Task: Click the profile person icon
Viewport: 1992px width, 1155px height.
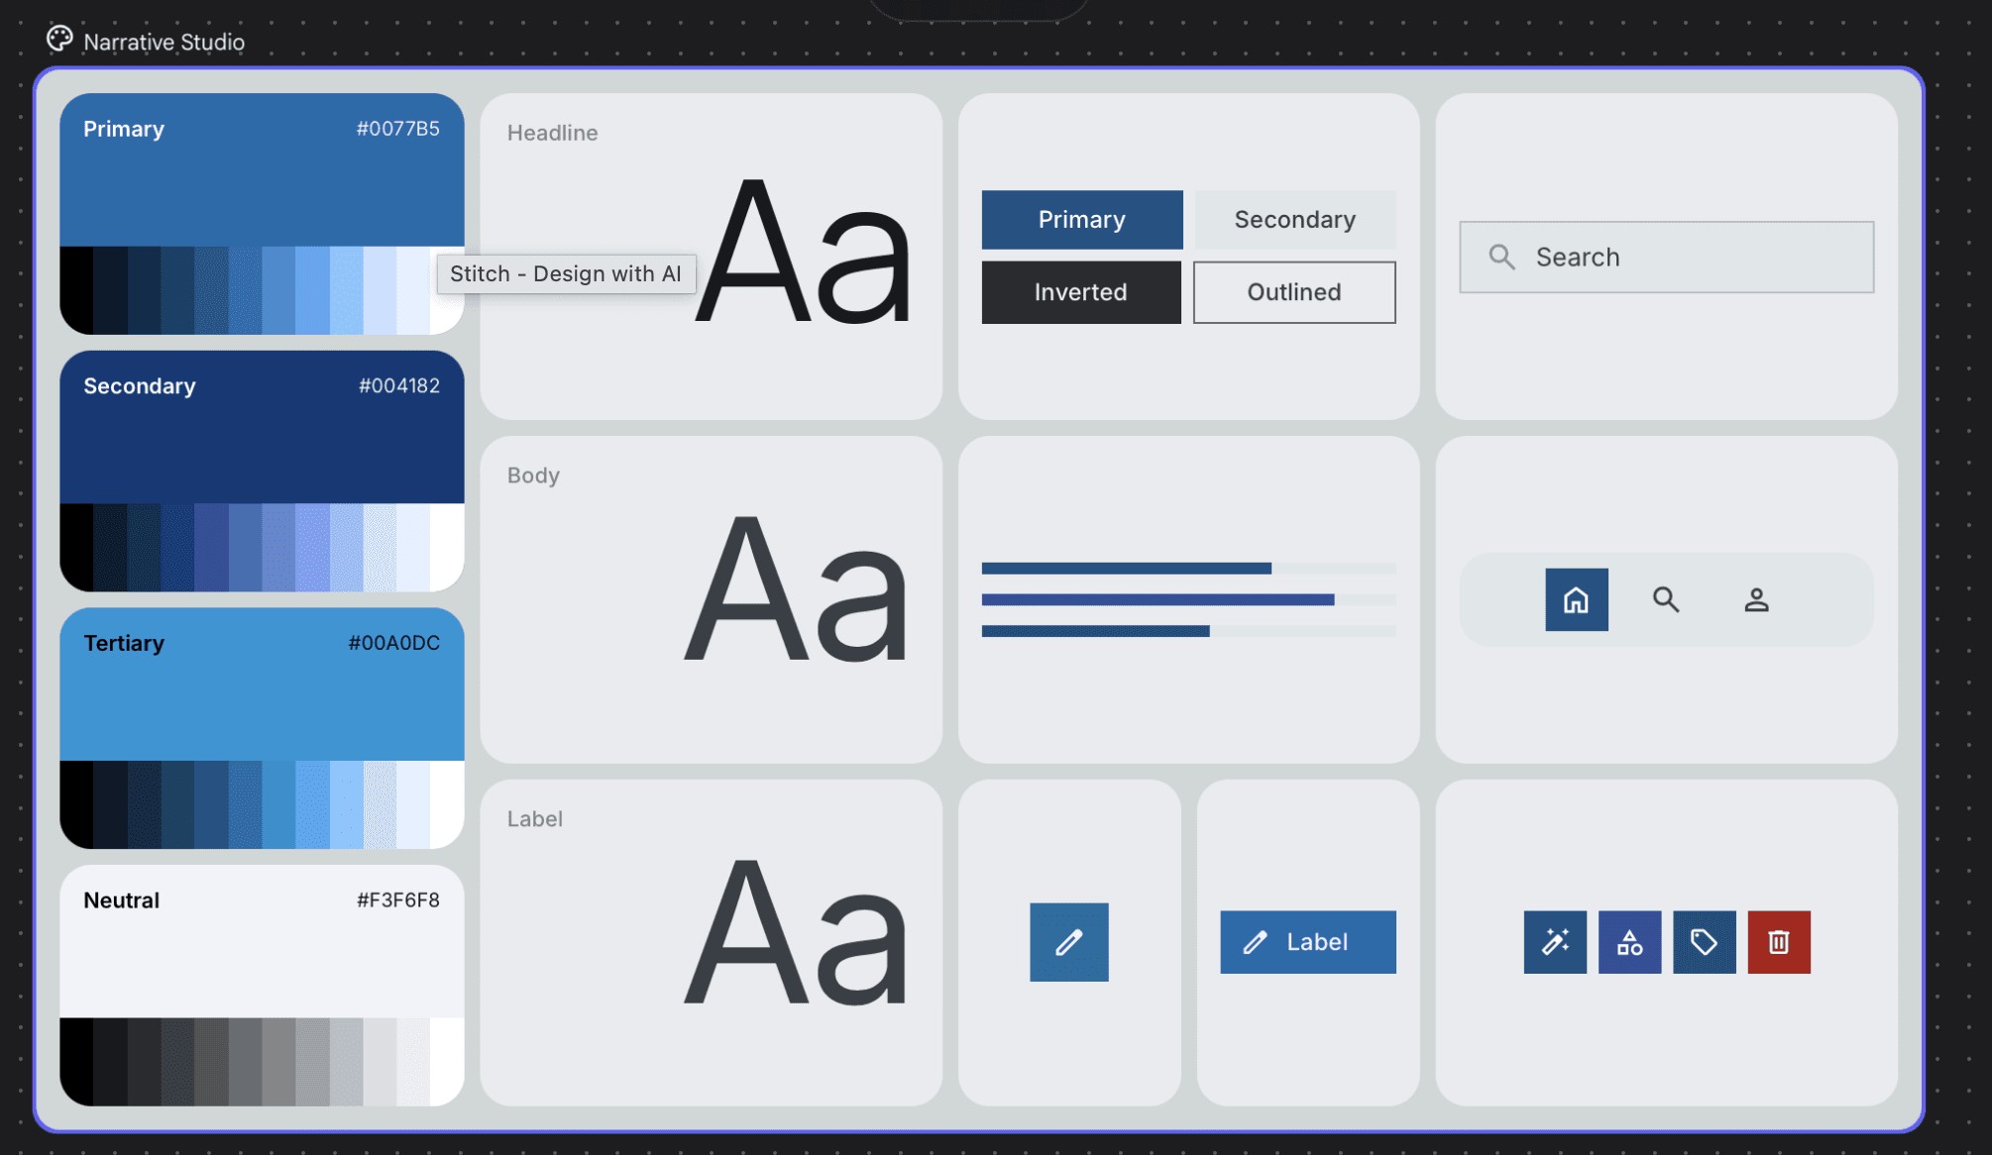Action: tap(1756, 599)
